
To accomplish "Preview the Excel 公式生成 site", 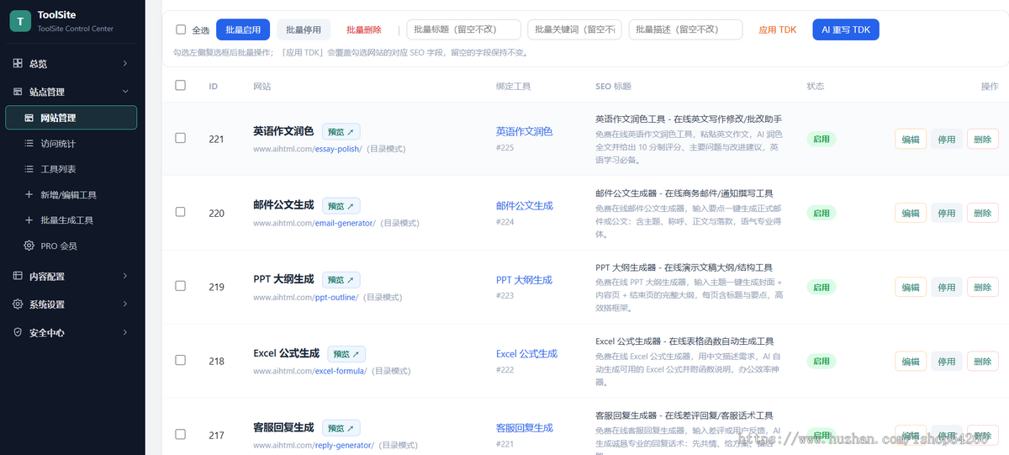I will (346, 354).
